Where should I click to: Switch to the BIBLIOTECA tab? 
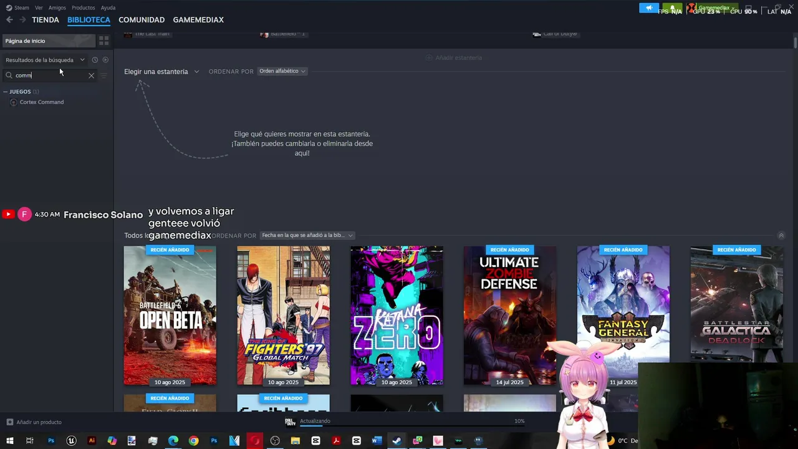click(89, 20)
